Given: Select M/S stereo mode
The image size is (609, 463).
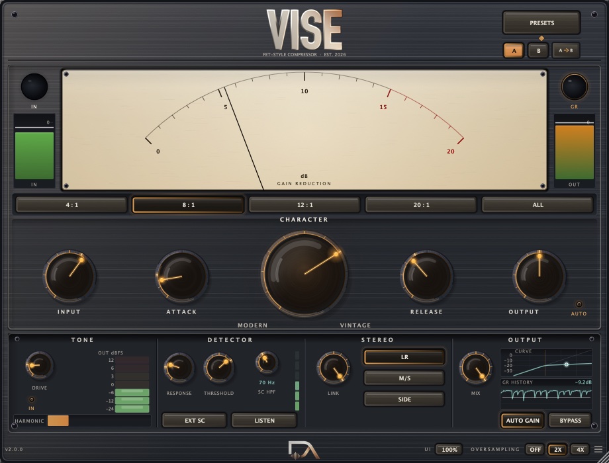Looking at the screenshot, I should click(404, 378).
